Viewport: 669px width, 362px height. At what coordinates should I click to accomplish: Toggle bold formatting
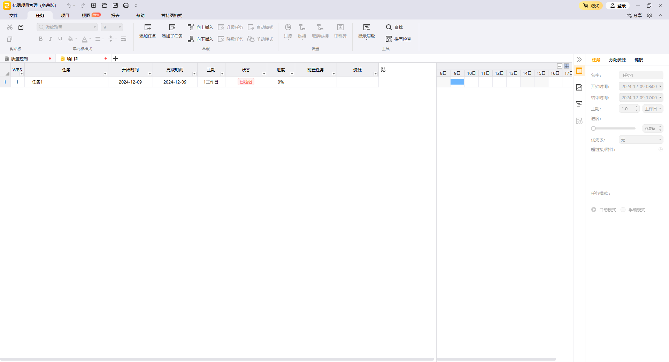(x=41, y=39)
